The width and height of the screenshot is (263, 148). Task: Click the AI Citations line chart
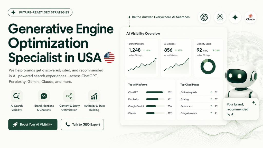[176, 66]
